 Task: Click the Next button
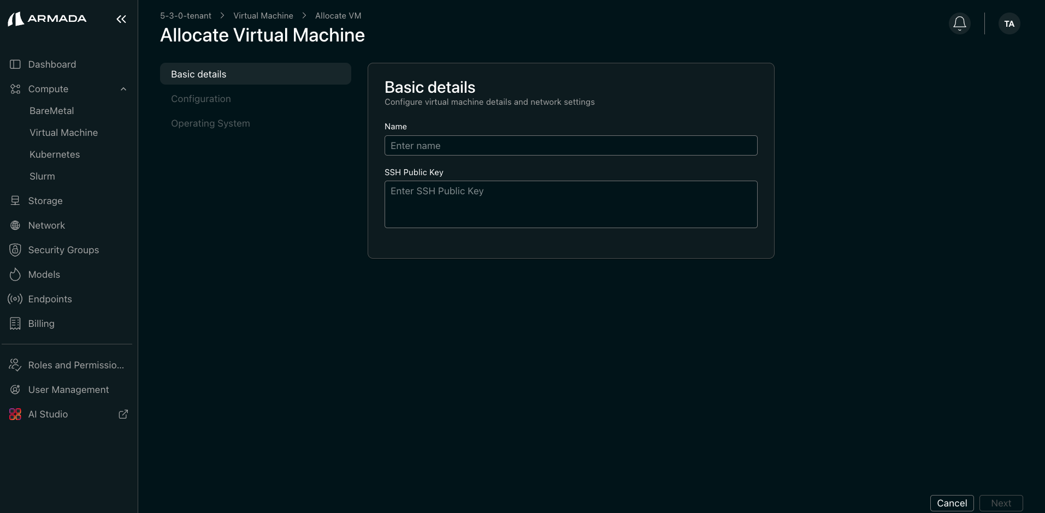pyautogui.click(x=1001, y=503)
